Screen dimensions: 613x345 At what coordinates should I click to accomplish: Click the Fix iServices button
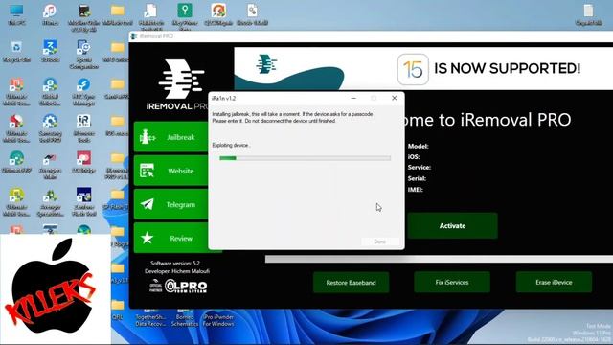[x=452, y=282]
